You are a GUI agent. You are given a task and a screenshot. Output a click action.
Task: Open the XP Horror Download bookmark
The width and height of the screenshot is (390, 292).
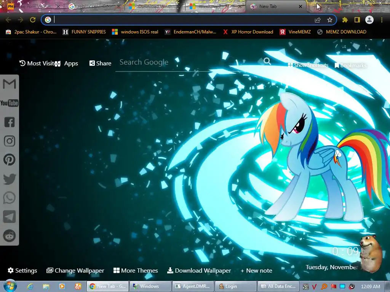[x=248, y=32]
